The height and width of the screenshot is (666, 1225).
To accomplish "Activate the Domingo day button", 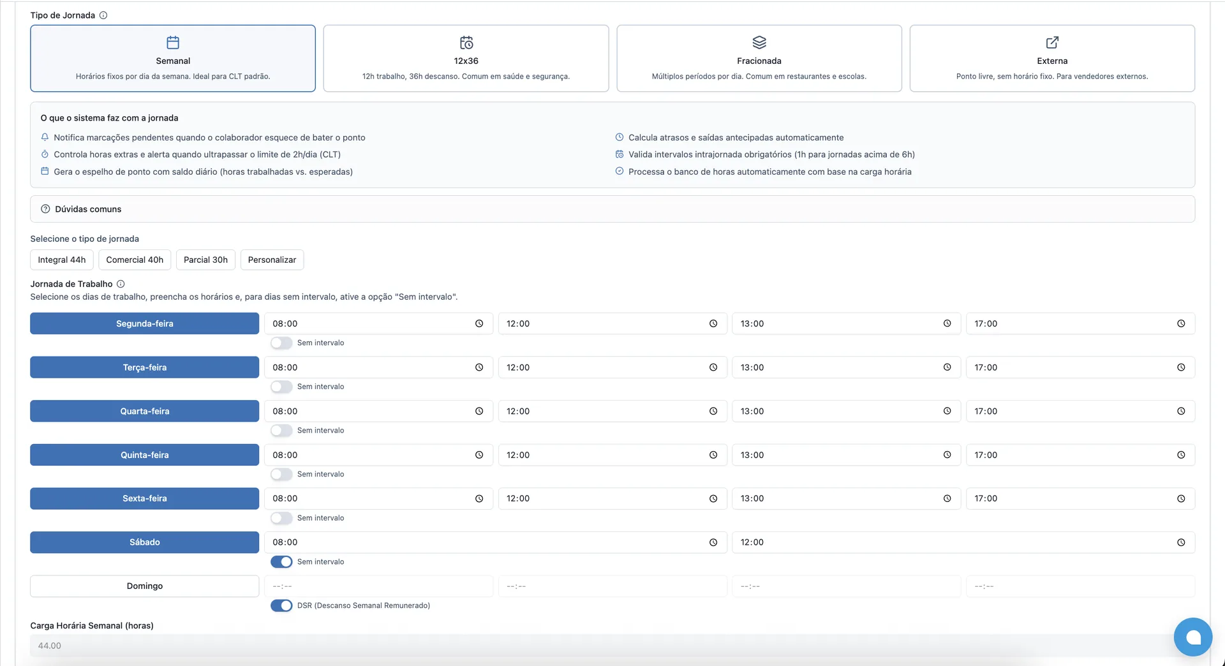I will 145,586.
